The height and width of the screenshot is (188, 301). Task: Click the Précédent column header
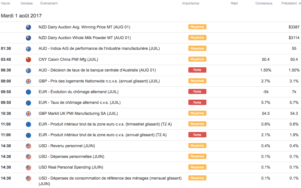[289, 3]
